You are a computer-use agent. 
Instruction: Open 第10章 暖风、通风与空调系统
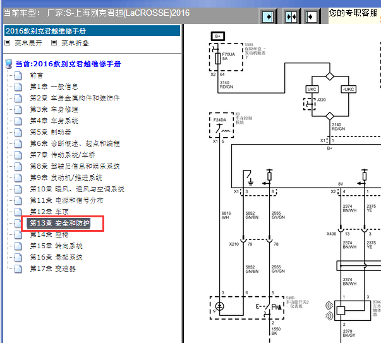77,189
